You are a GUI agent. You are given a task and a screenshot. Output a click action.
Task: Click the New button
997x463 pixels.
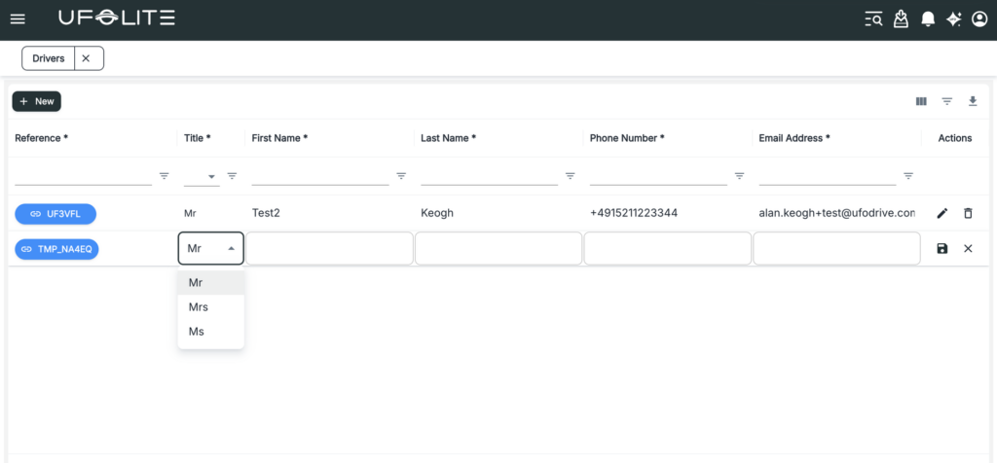pyautogui.click(x=37, y=101)
